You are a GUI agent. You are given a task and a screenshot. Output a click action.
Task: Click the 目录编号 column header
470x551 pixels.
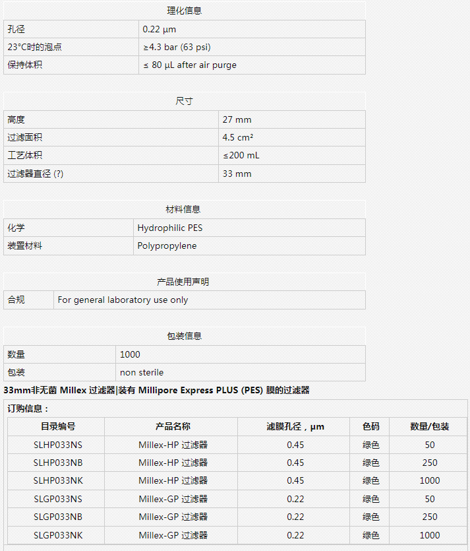58,426
